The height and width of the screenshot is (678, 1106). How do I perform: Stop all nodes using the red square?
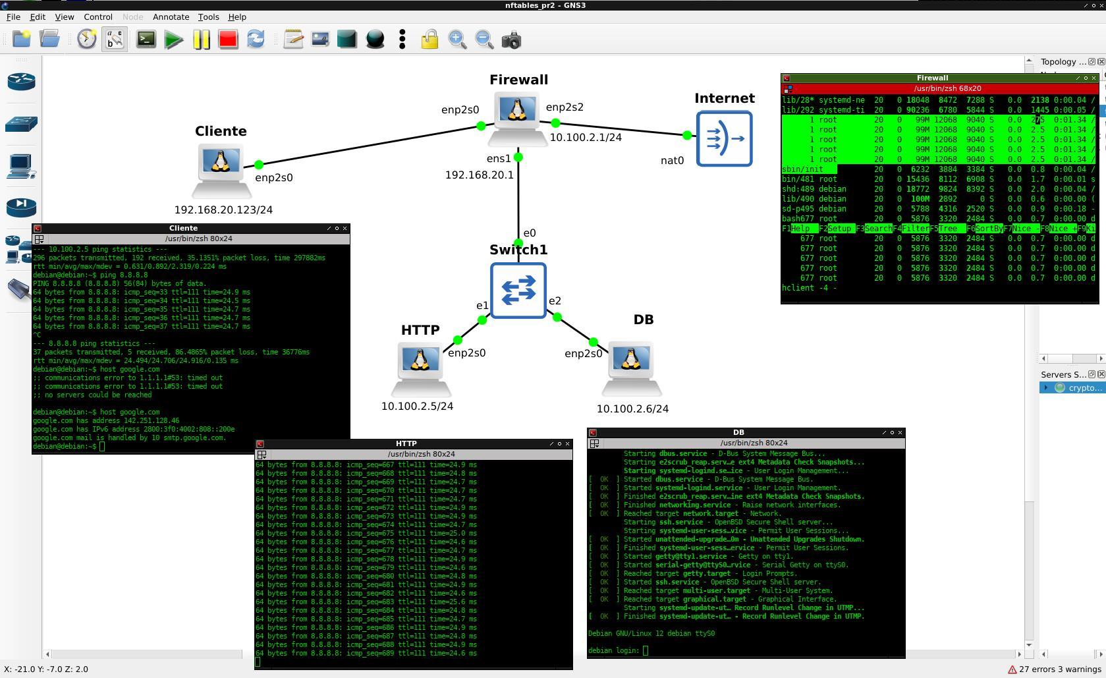pyautogui.click(x=228, y=40)
